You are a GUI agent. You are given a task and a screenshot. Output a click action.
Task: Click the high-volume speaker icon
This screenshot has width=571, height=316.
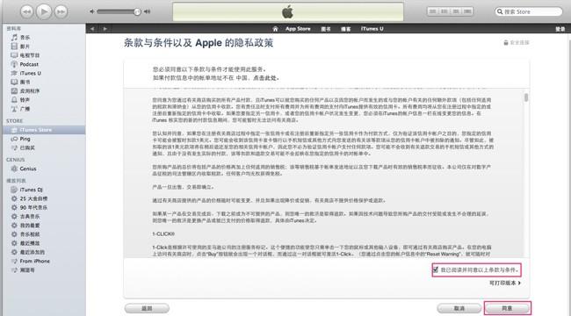coord(147,11)
